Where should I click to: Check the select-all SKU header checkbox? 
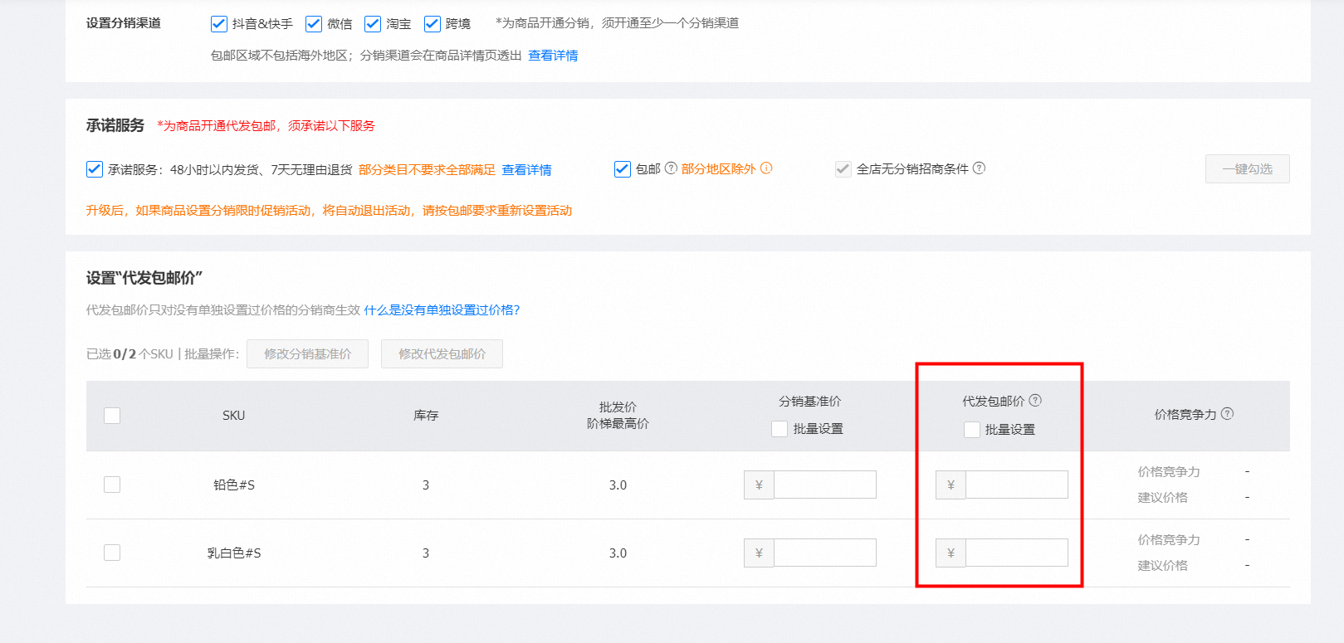[x=112, y=416]
